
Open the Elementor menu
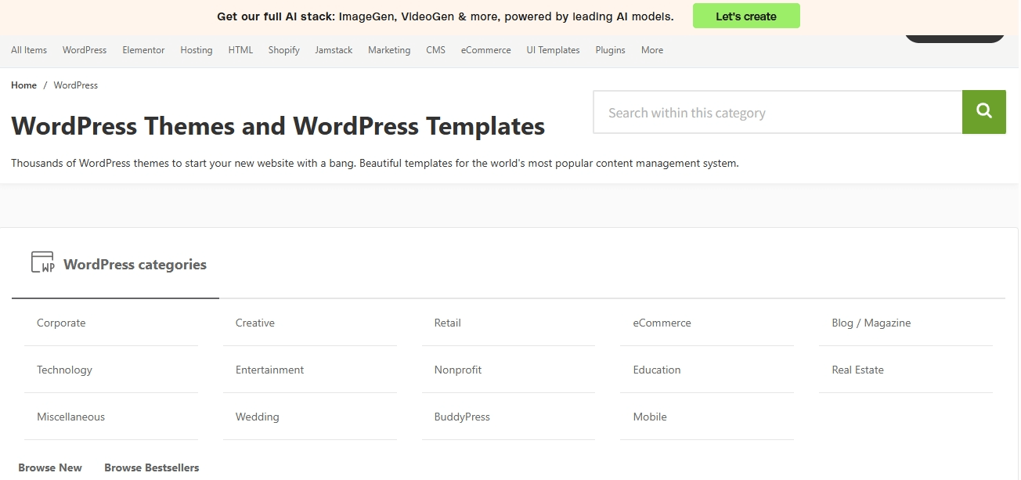click(x=143, y=50)
